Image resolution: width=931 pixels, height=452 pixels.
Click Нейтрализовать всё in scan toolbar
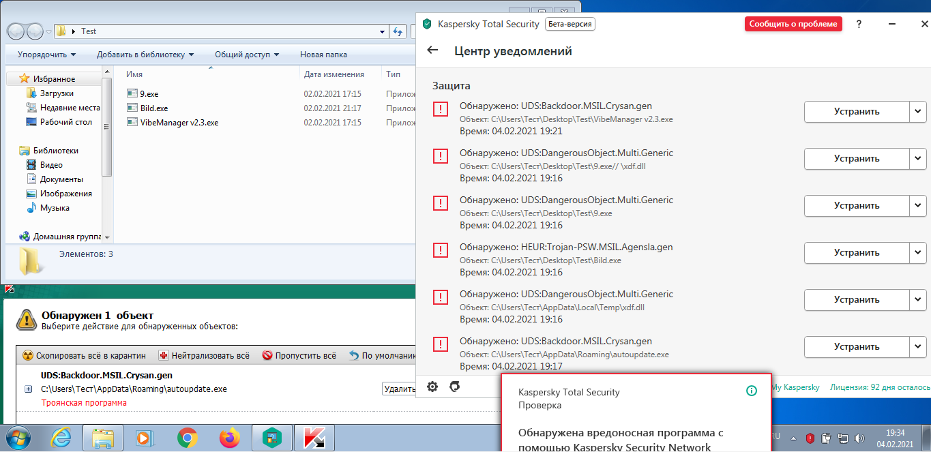point(204,355)
